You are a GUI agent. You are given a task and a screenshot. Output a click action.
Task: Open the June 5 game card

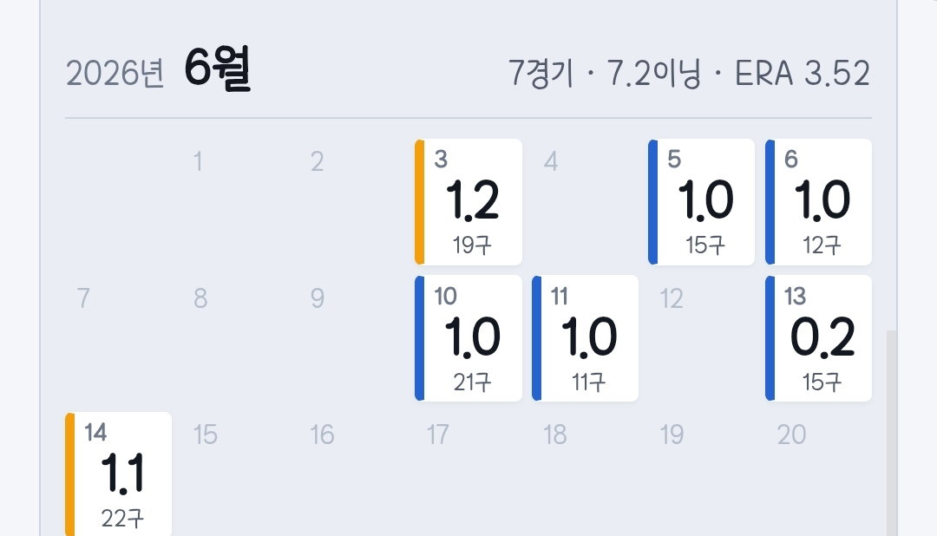(x=702, y=202)
